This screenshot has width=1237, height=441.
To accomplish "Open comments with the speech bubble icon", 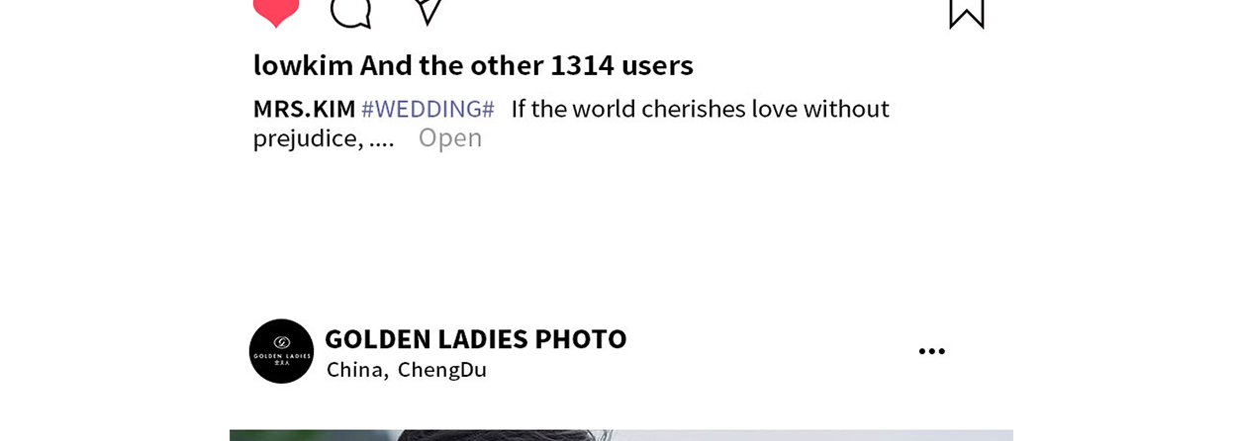I will (x=350, y=12).
